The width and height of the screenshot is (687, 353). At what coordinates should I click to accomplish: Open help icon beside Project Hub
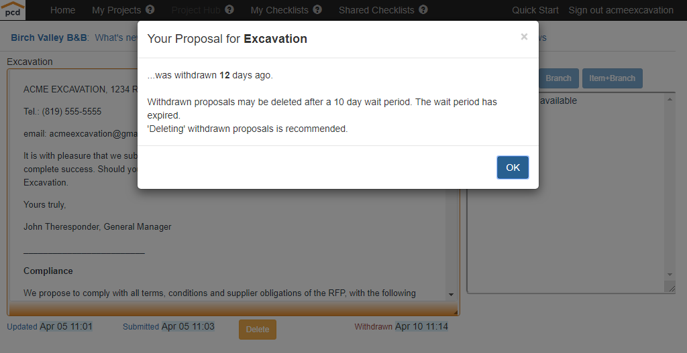tap(229, 9)
